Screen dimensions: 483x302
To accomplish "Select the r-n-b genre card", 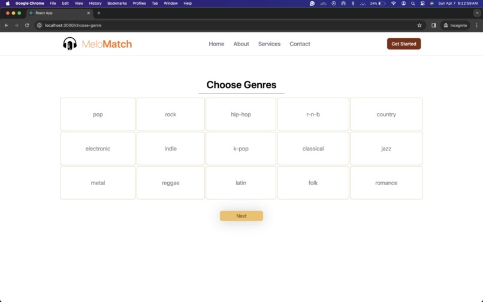I will click(313, 114).
